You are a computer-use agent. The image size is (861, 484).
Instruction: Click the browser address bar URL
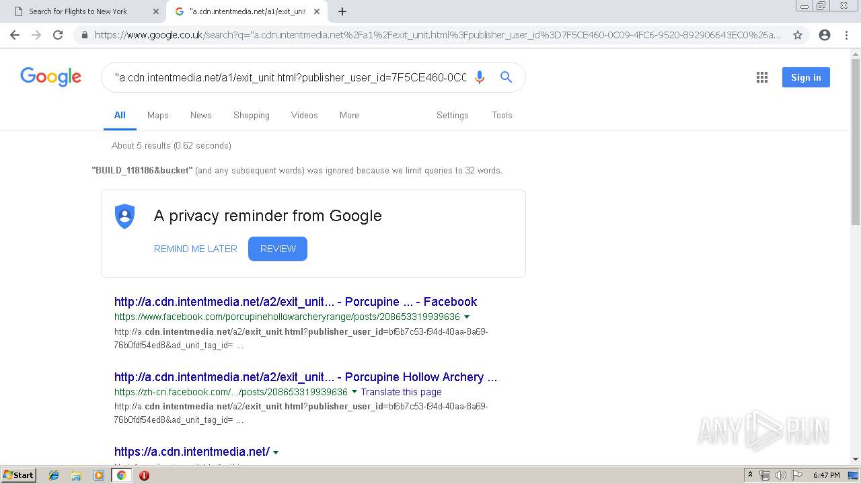point(437,35)
